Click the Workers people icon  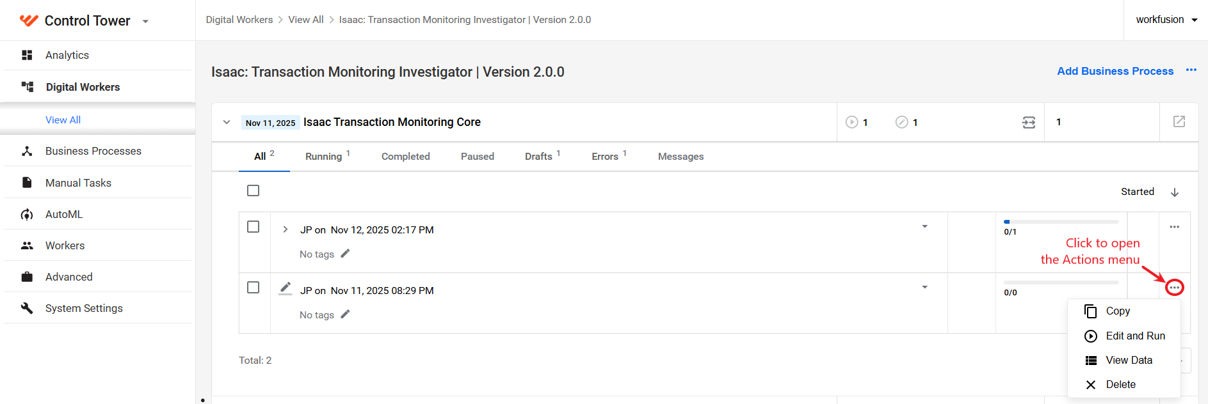pos(27,245)
